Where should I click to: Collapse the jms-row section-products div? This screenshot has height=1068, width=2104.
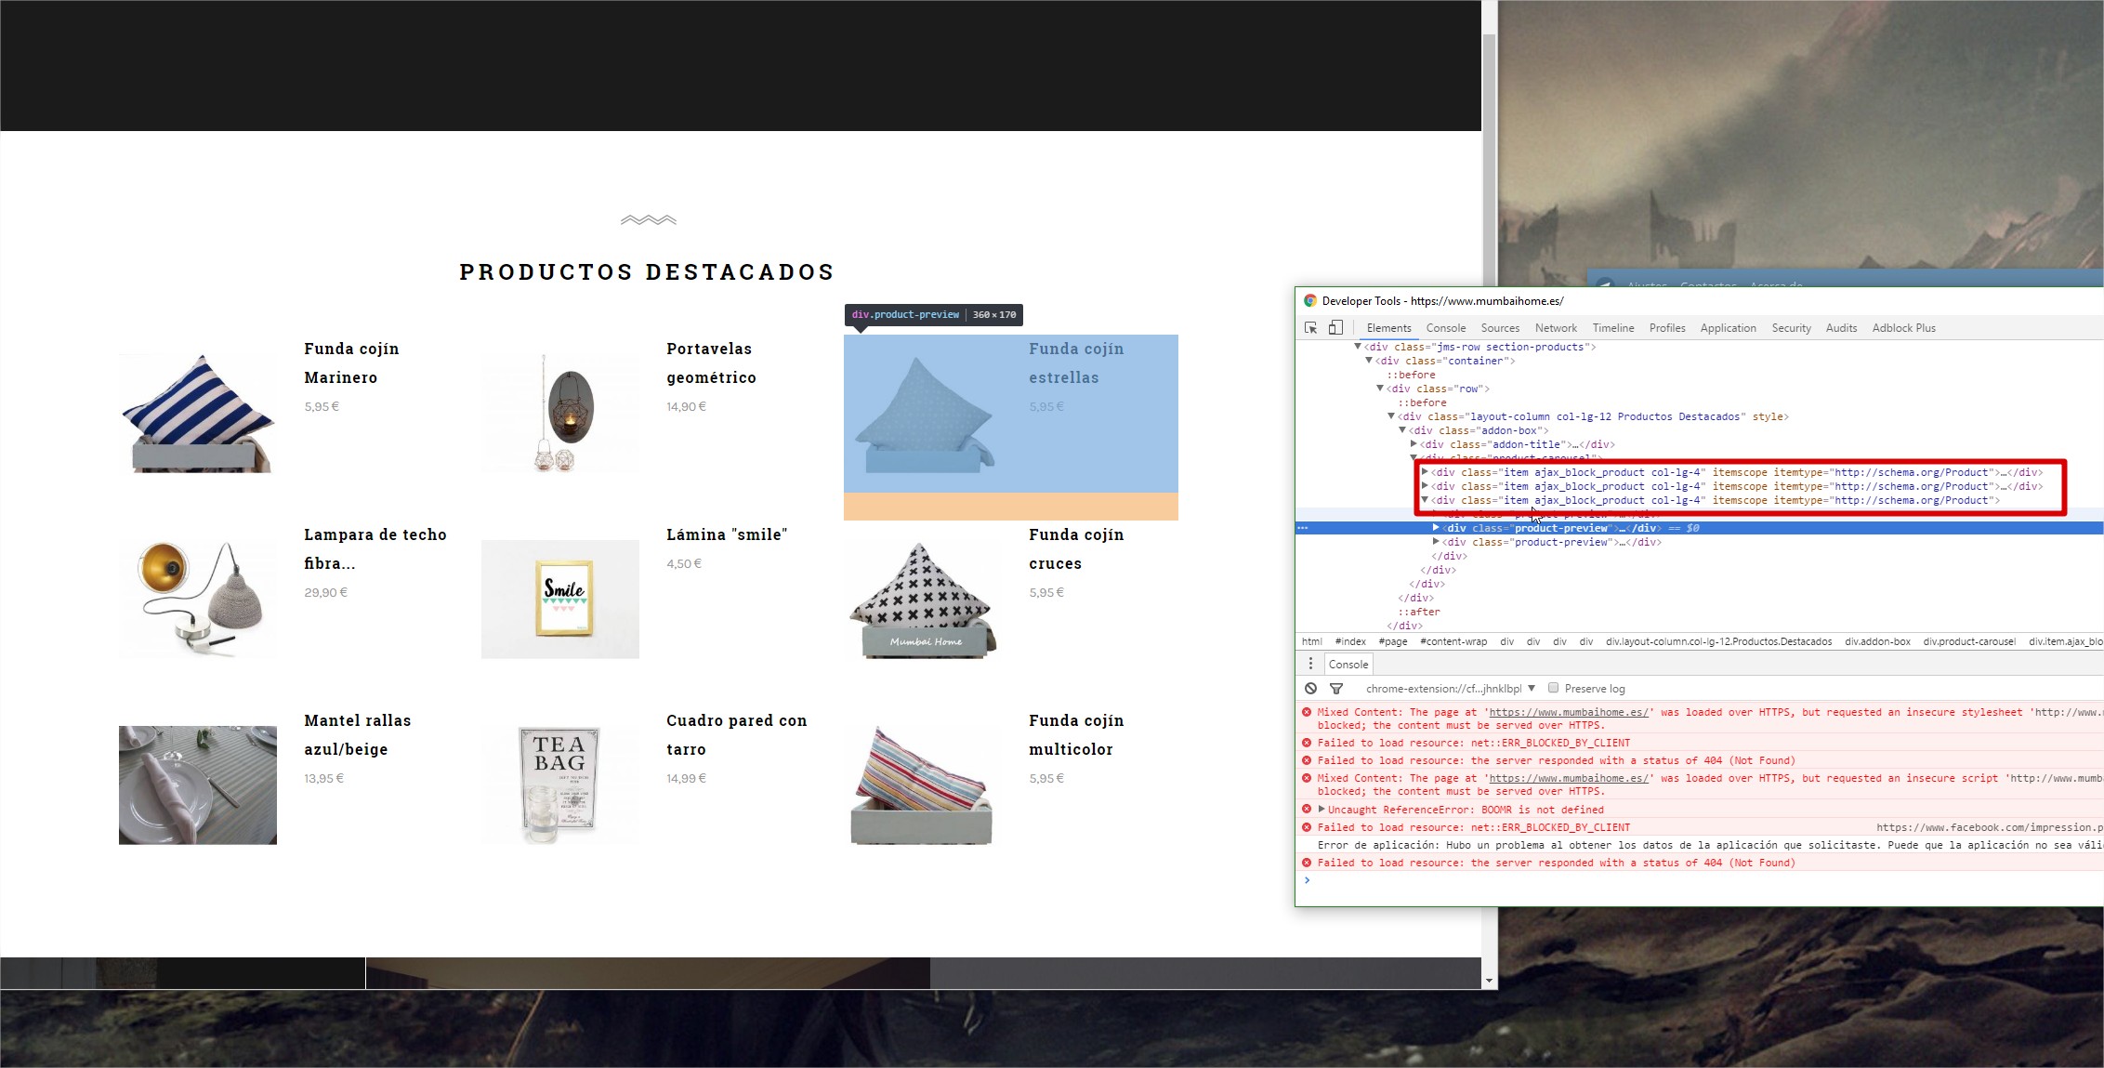[1358, 347]
